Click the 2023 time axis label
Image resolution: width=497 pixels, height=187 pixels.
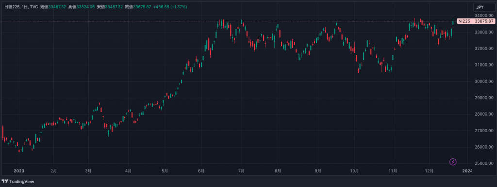click(x=19, y=171)
